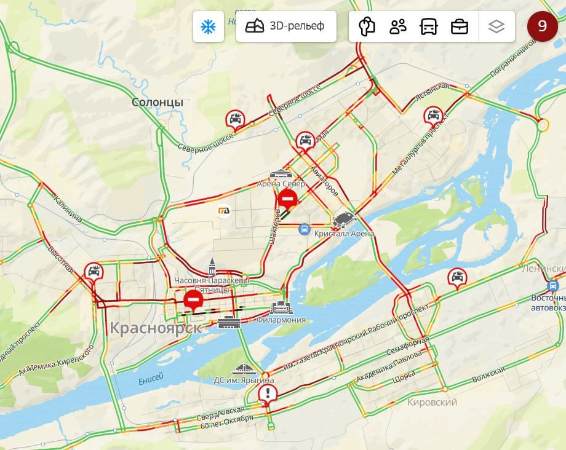Click the road closure sign in central Красноярск
Viewport: 566px width, 450px height.
click(193, 301)
